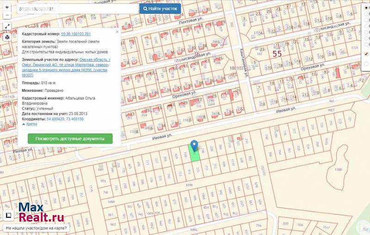
Task: Click the highlighted green land parcel
Action: point(195,156)
